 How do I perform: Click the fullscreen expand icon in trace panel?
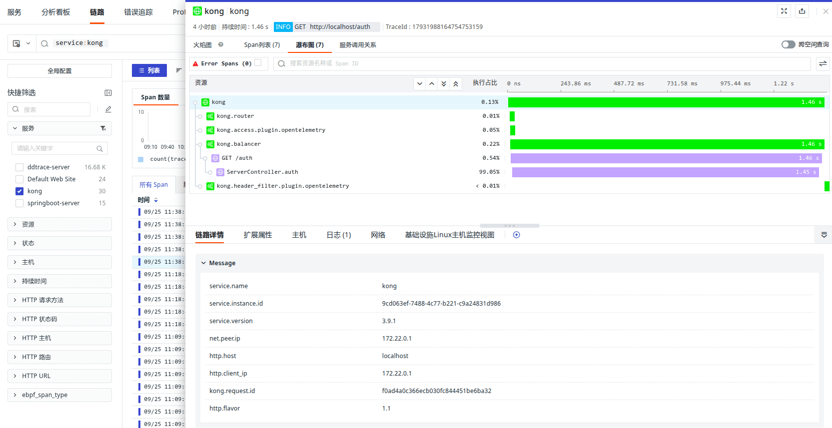[784, 11]
